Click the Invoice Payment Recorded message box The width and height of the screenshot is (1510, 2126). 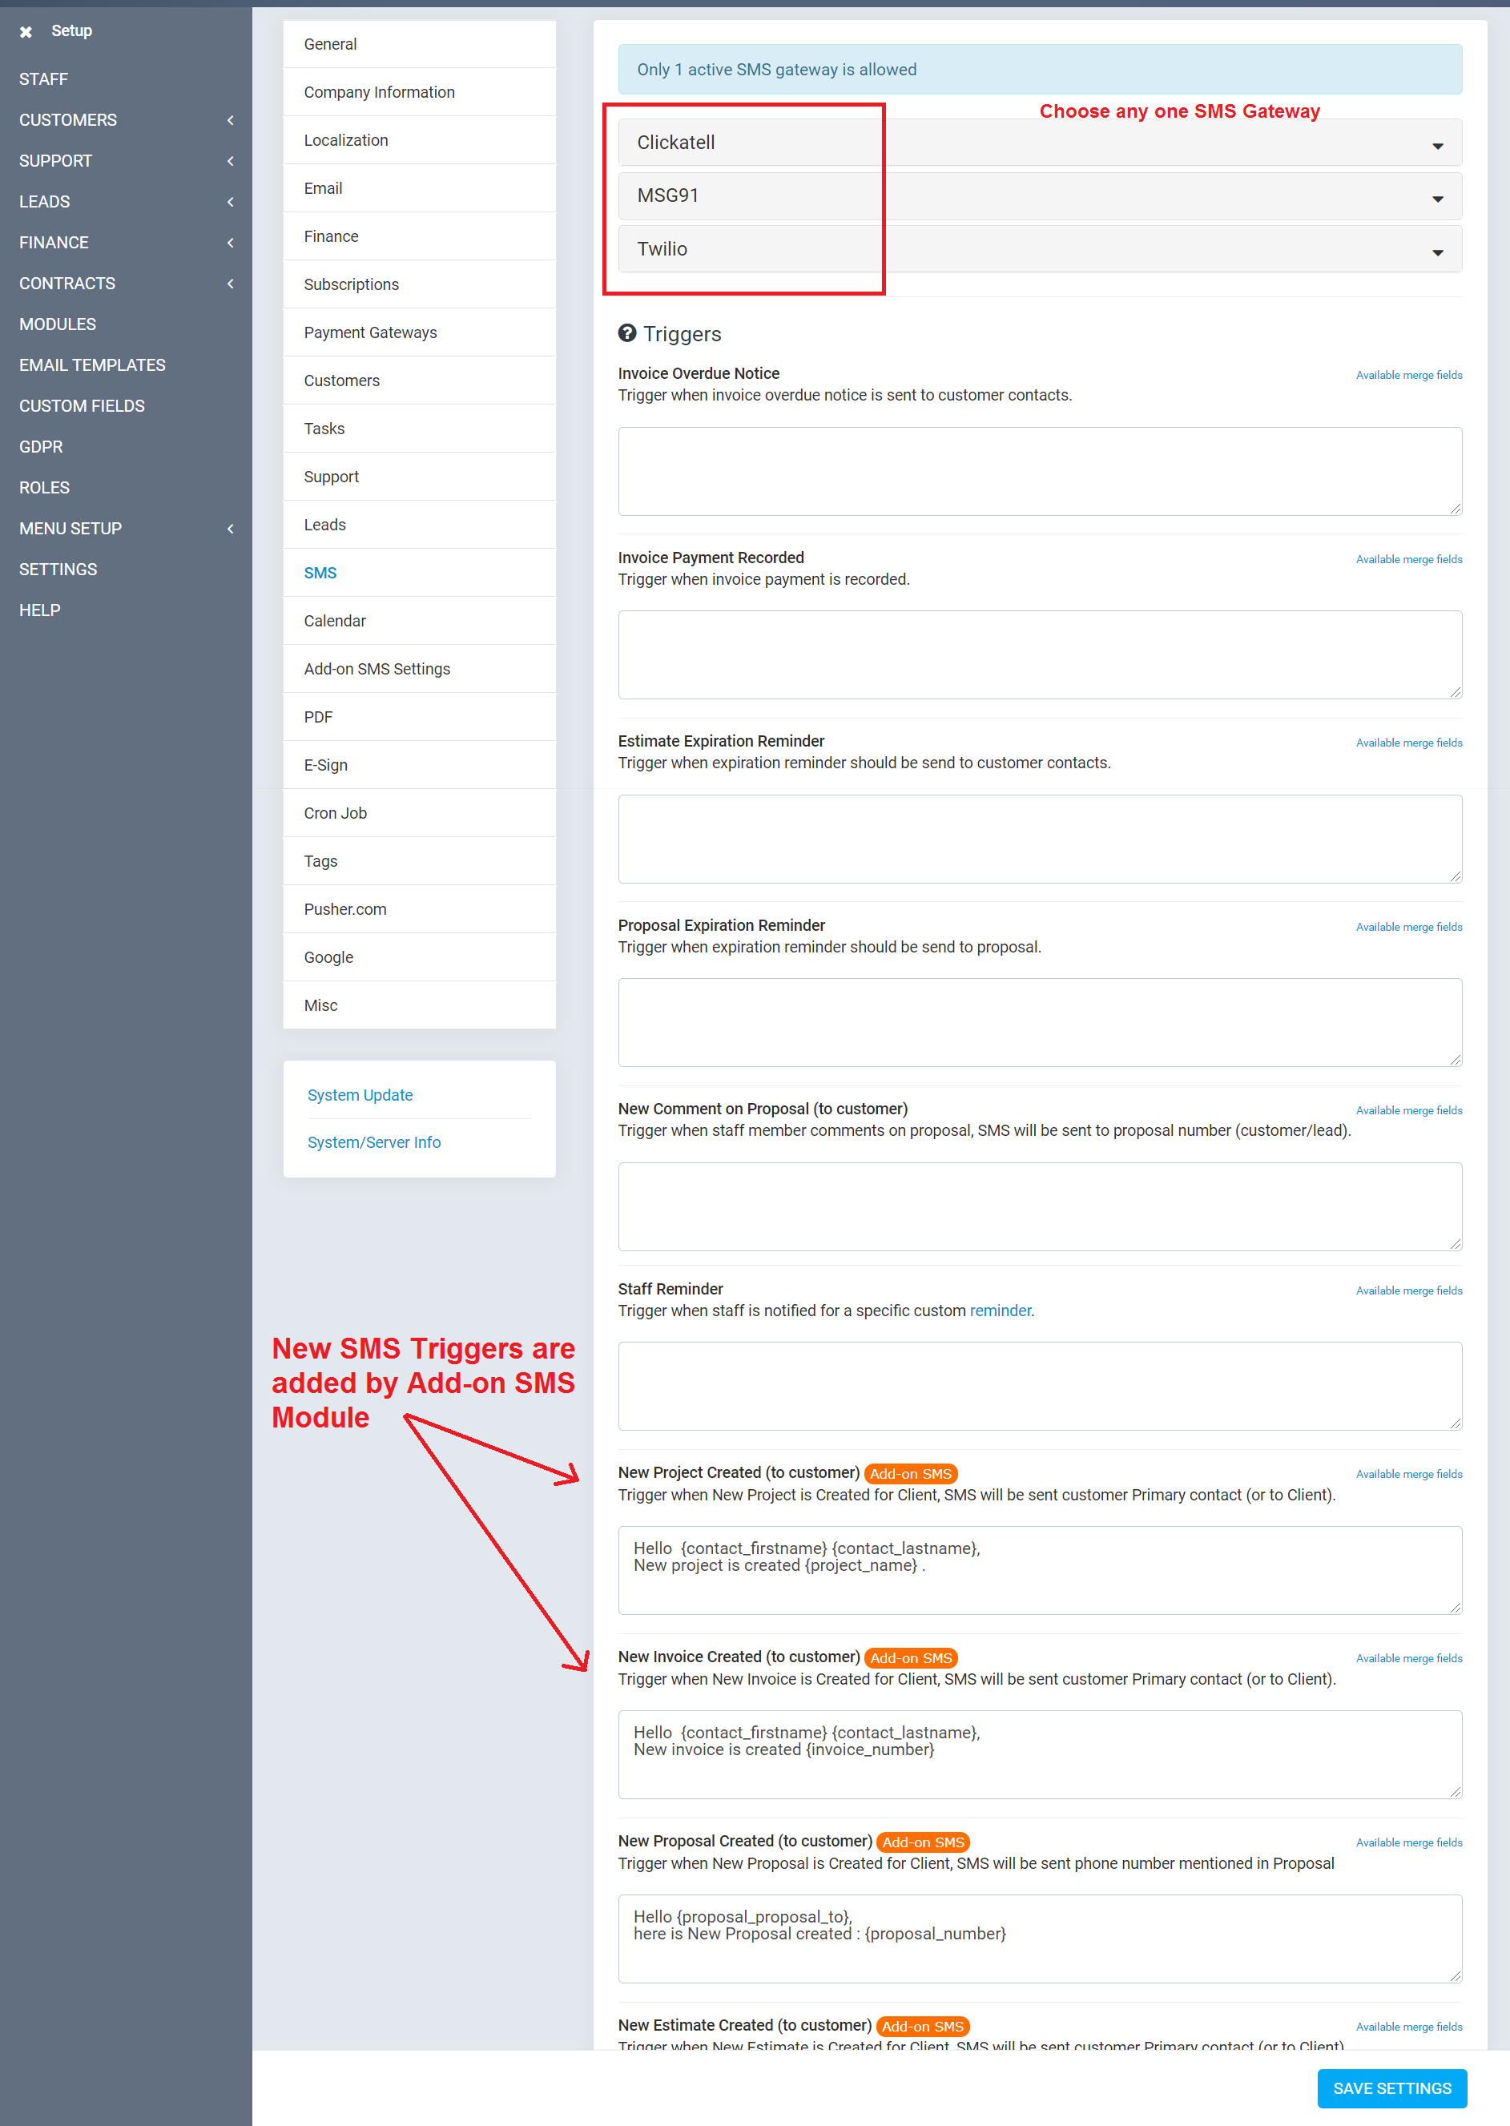[1040, 654]
